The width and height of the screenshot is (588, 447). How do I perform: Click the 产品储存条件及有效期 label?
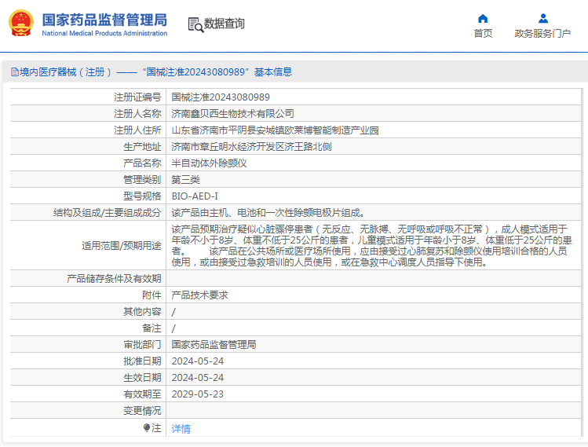114,278
